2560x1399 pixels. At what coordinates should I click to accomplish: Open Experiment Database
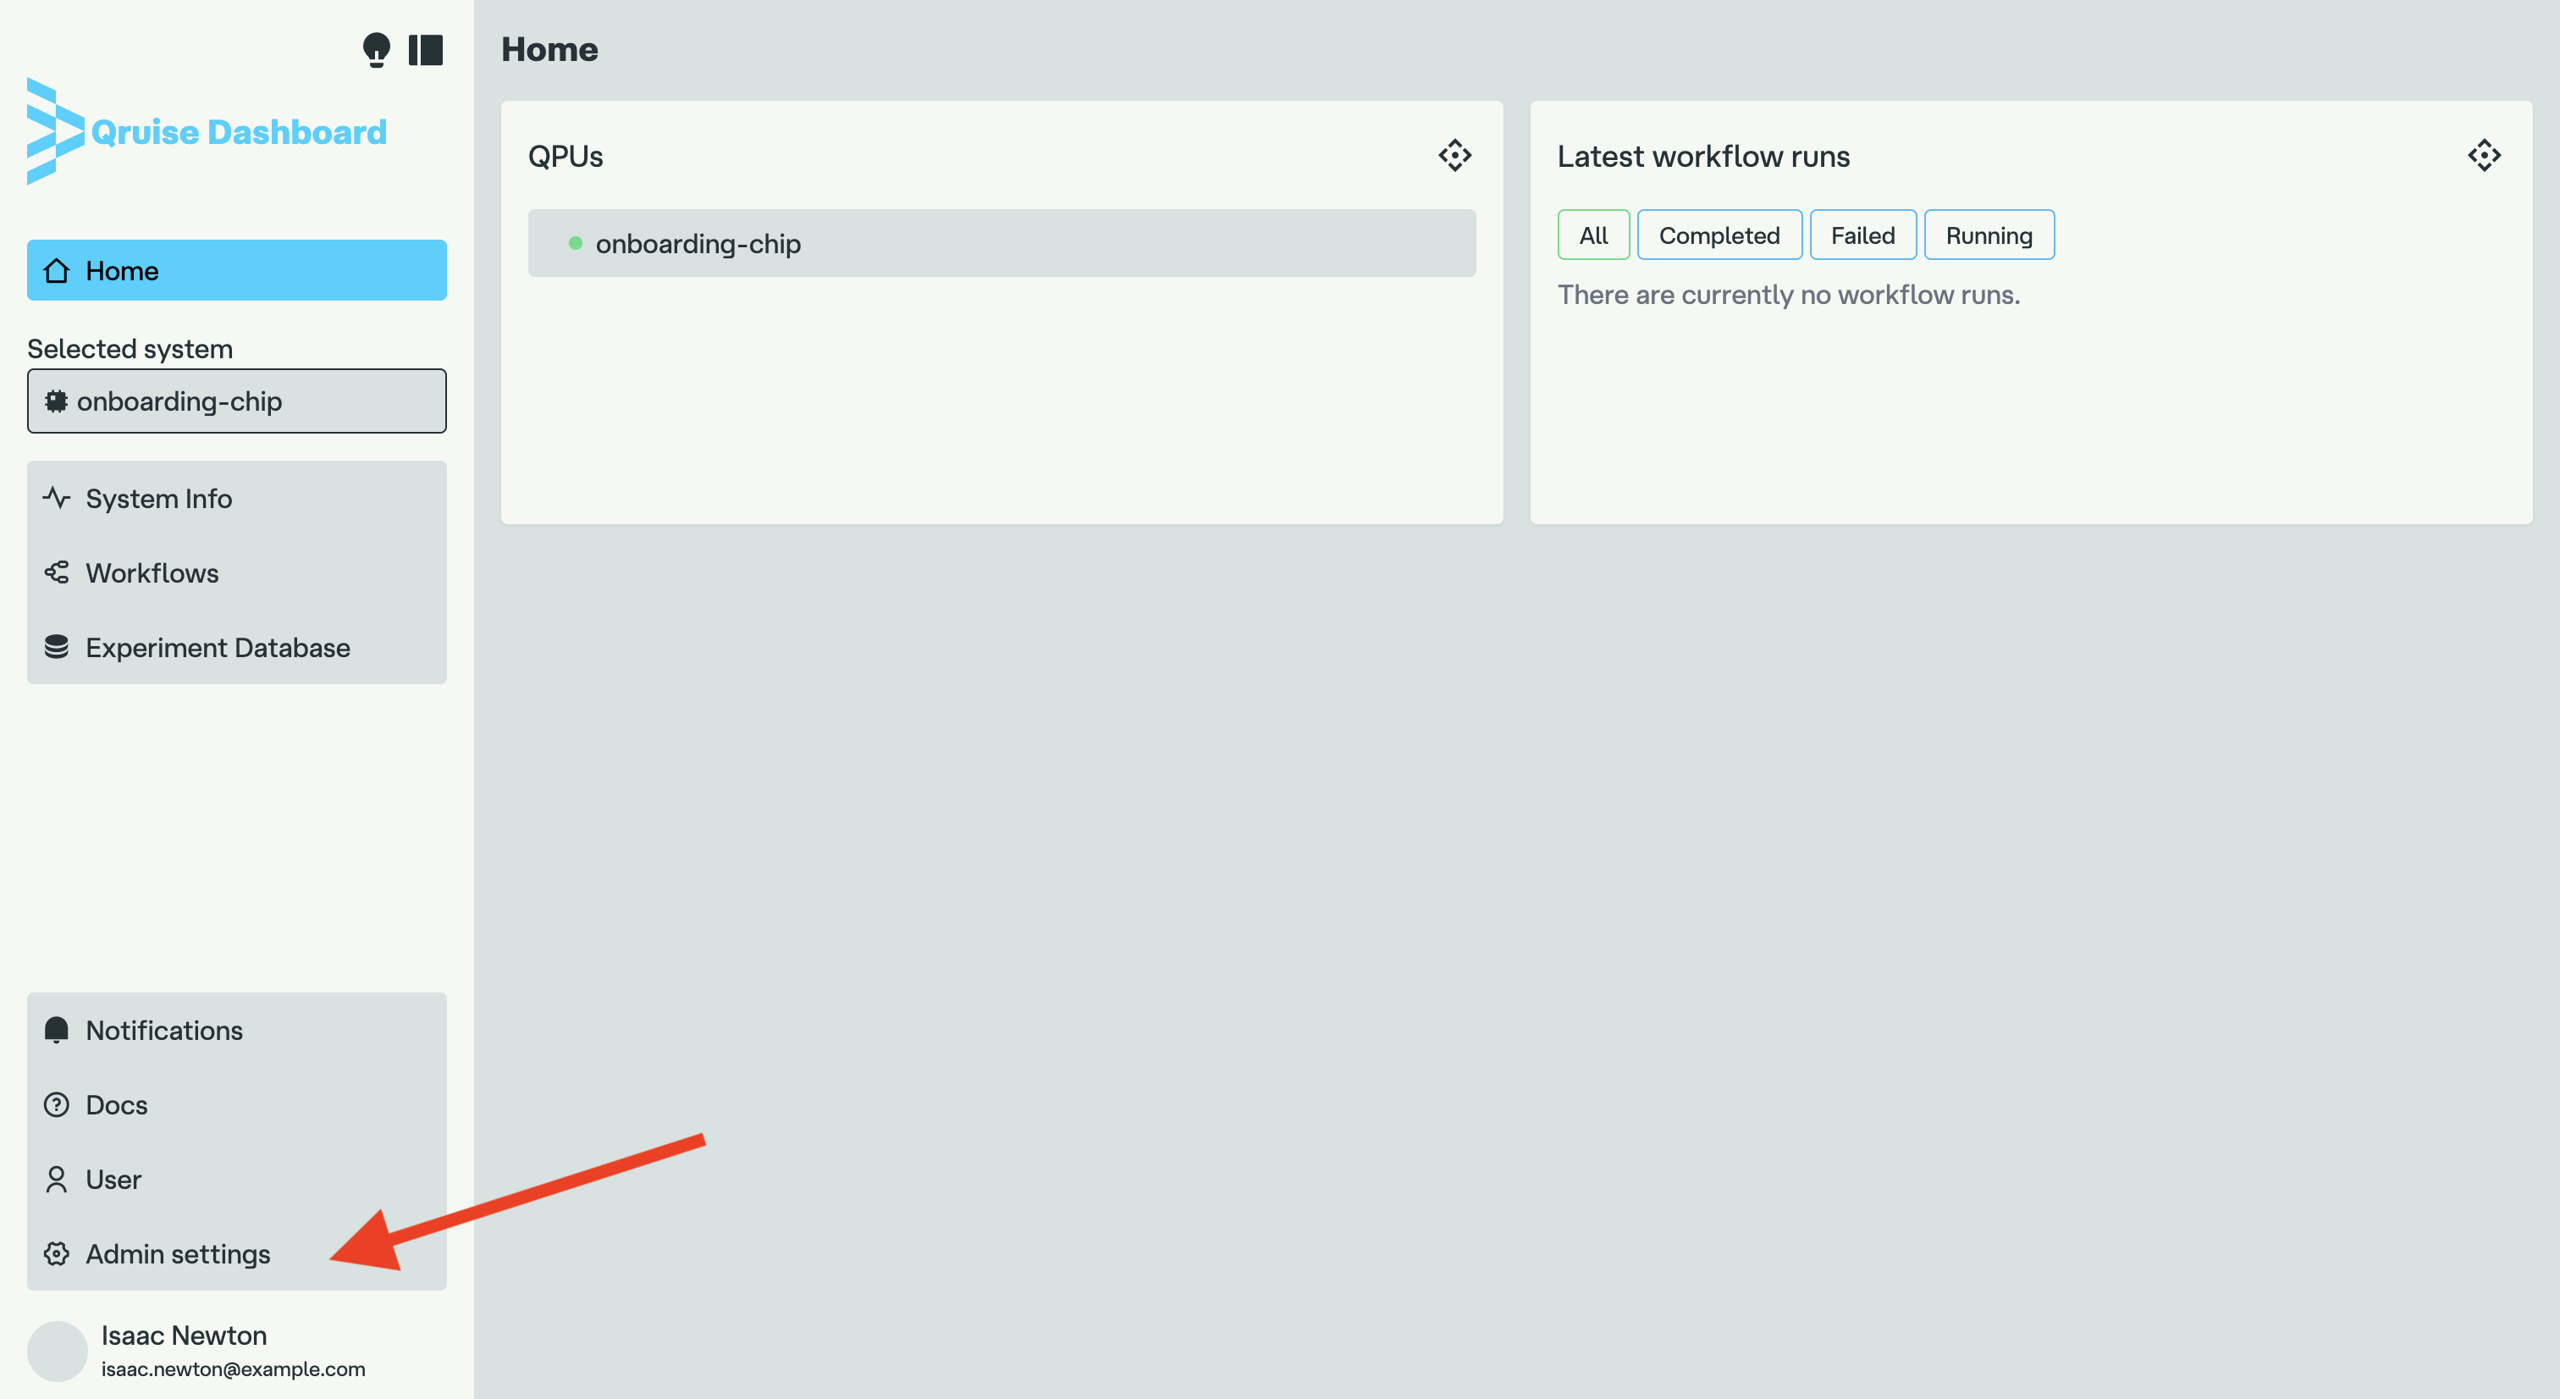click(x=218, y=647)
